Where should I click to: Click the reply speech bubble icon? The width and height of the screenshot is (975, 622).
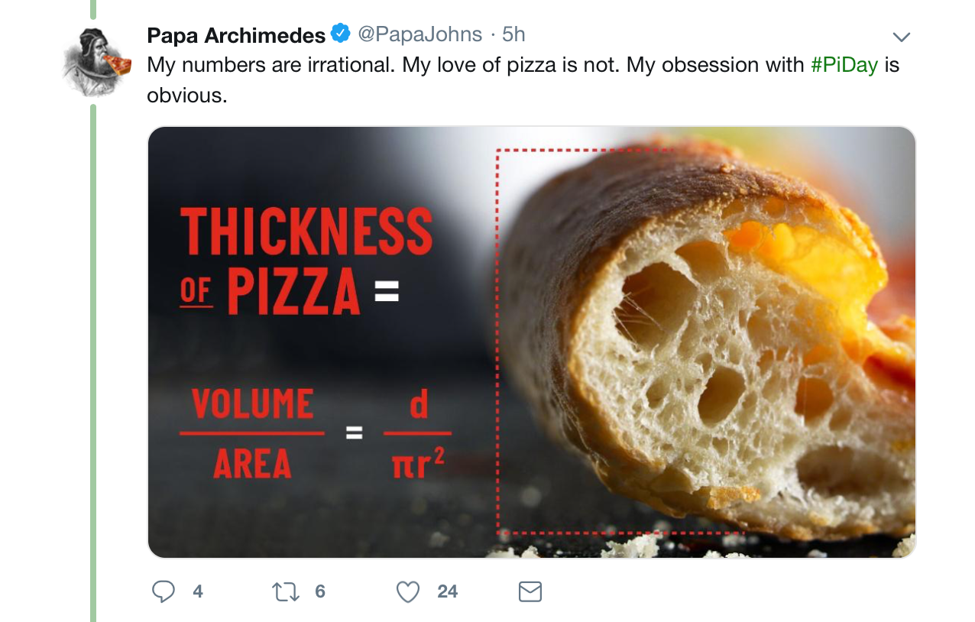[x=164, y=591]
